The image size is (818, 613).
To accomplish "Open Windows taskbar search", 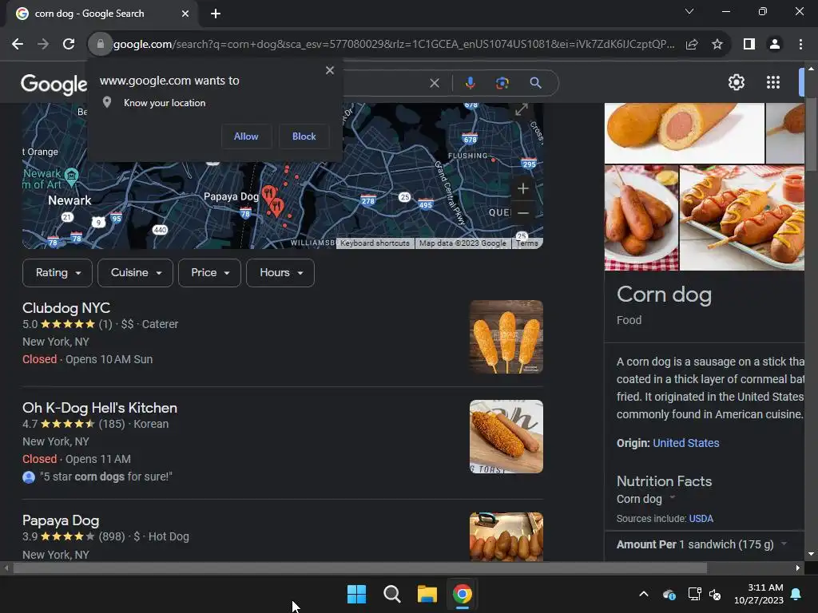I will tap(391, 594).
